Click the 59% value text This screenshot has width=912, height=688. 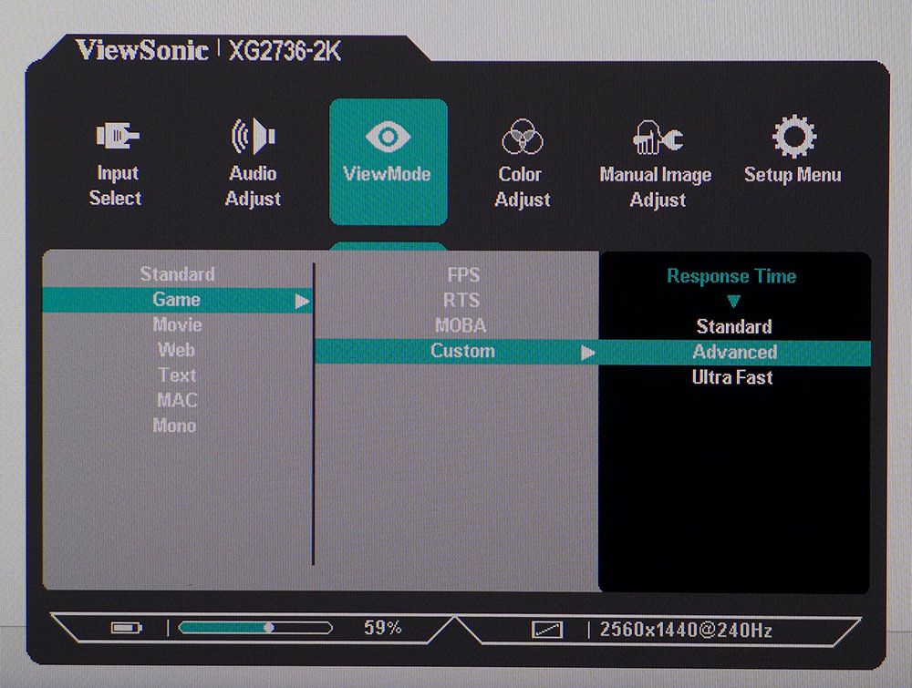383,628
